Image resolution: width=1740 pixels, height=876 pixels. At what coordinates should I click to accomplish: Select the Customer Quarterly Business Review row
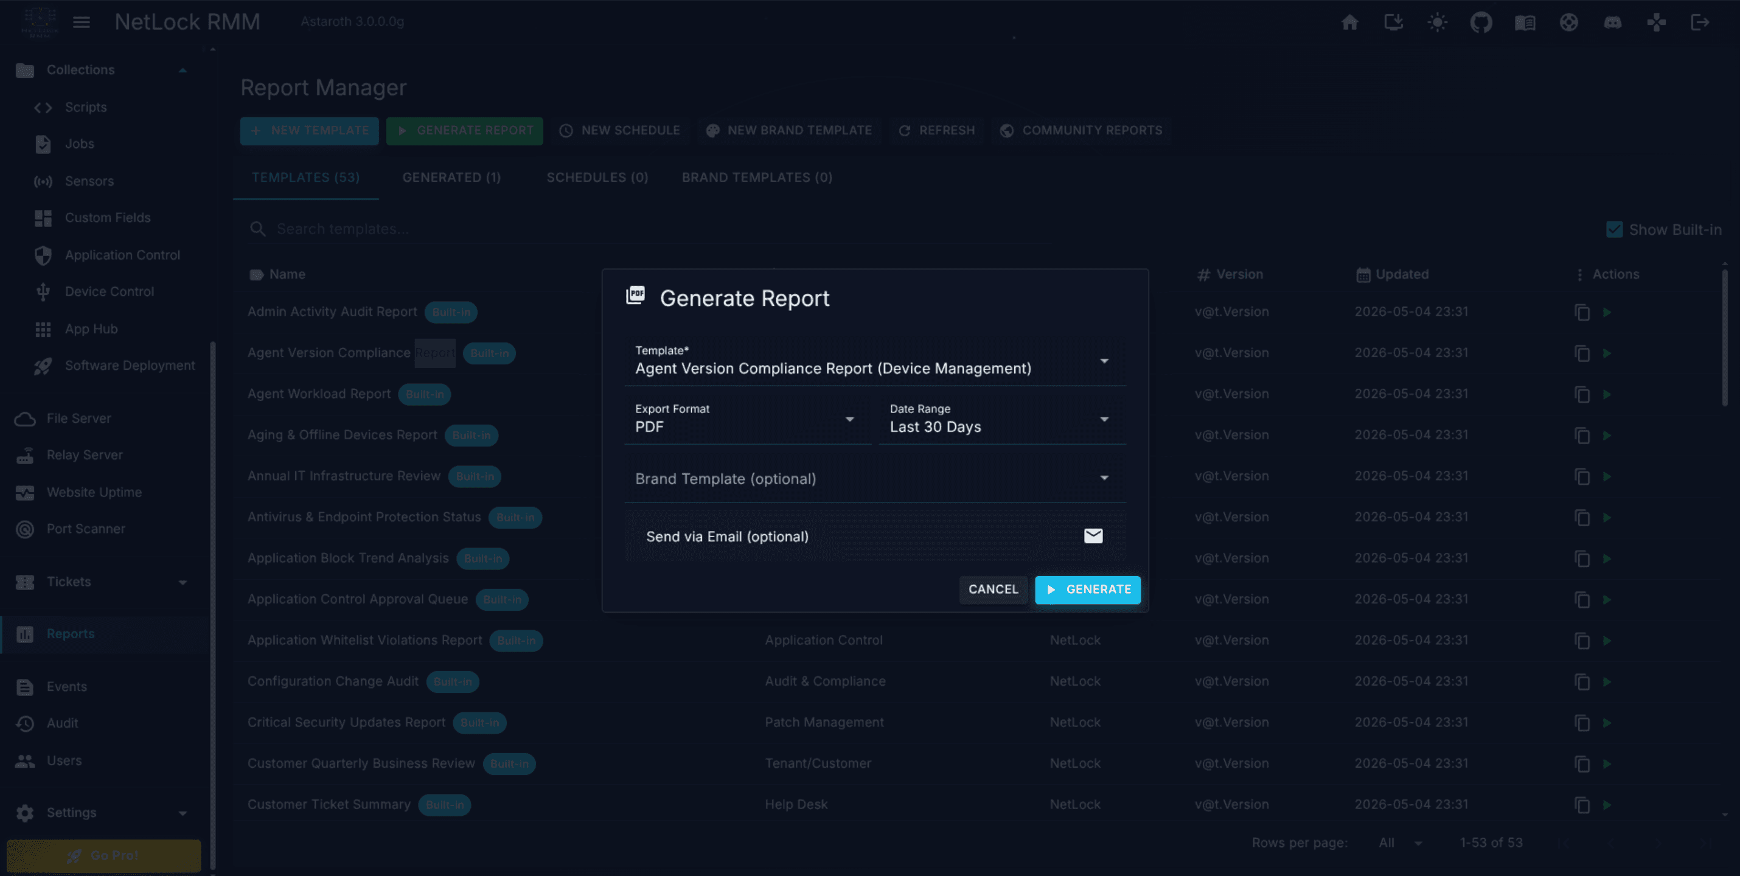tap(976, 763)
